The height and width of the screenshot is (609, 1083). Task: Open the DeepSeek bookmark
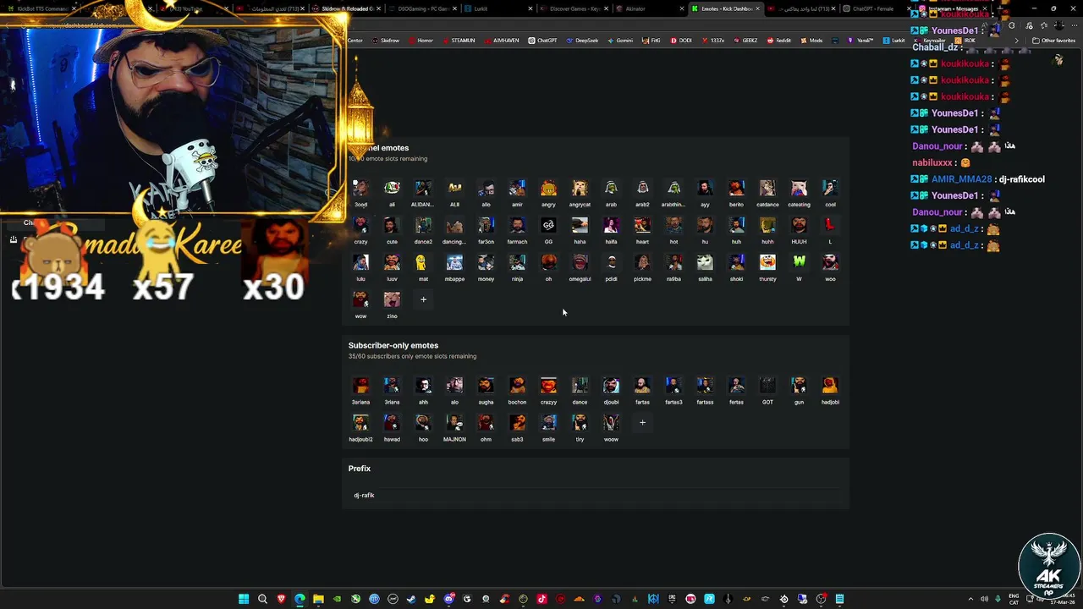(581, 41)
